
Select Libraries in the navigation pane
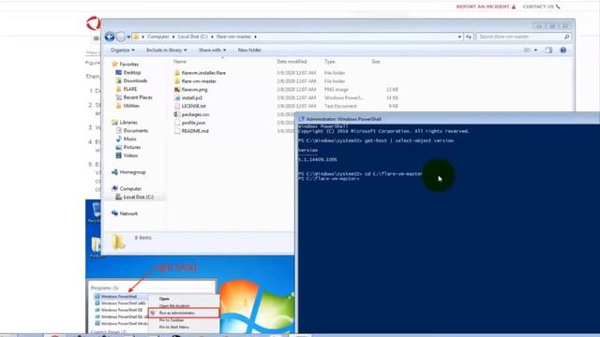(x=128, y=123)
